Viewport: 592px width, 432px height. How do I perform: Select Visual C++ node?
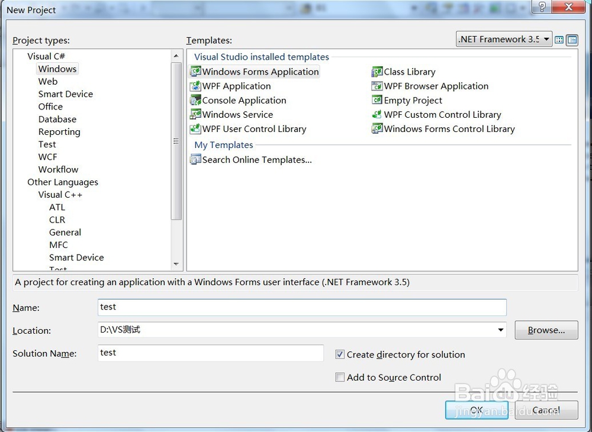[x=60, y=195]
